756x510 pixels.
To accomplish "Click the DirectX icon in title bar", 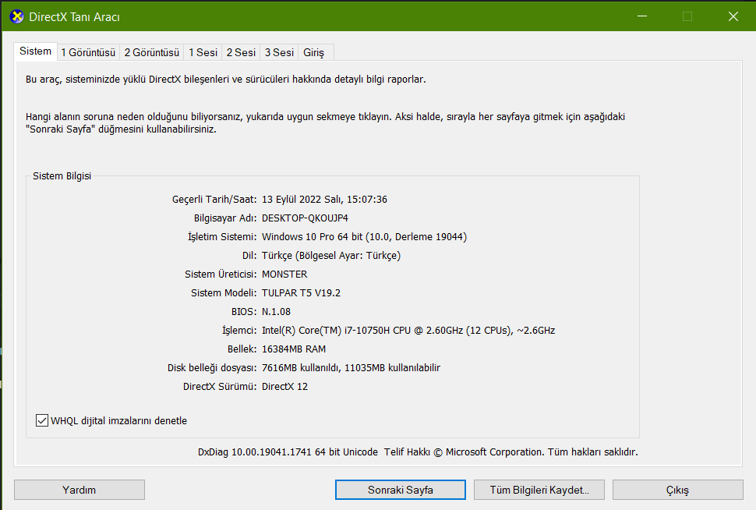I will click(16, 16).
